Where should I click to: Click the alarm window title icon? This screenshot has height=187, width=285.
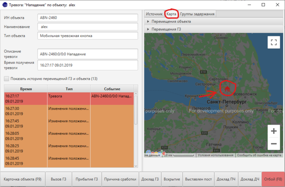point(5,4)
